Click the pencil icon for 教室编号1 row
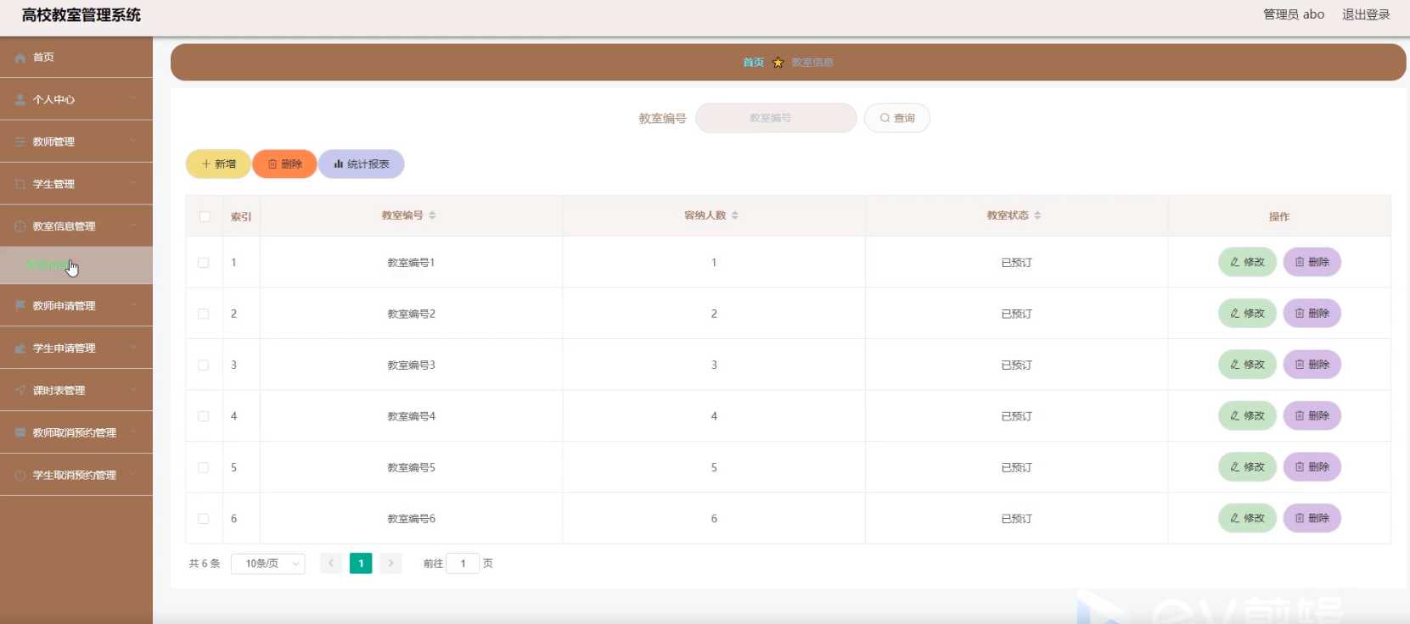The height and width of the screenshot is (624, 1410). (1235, 263)
